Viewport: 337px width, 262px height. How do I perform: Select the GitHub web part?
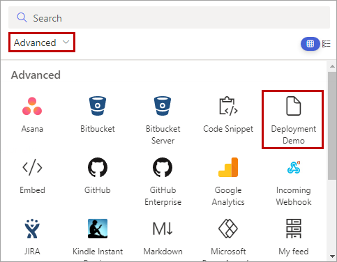98,176
